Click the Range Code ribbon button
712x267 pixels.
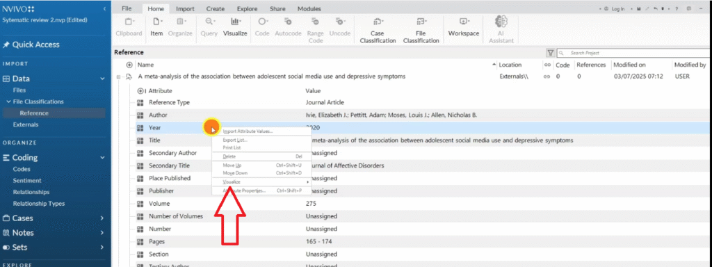click(316, 30)
